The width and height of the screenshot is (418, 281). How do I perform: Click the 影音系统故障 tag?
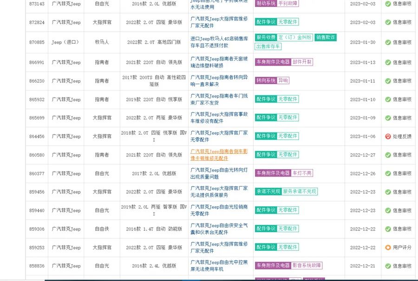[307, 265]
